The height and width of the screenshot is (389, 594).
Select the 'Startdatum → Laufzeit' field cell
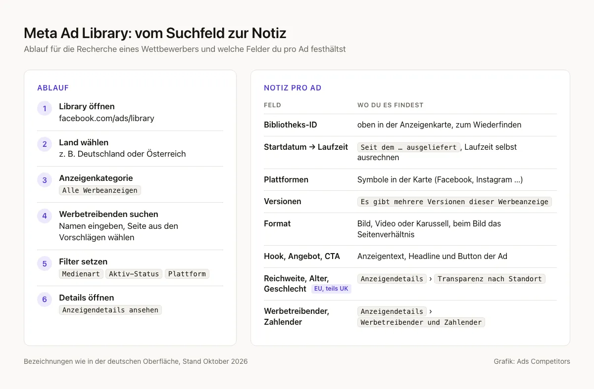pyautogui.click(x=306, y=147)
